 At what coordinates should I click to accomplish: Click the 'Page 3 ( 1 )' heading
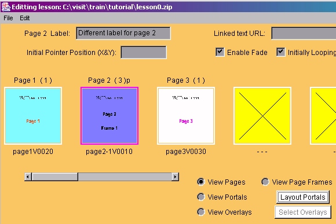[x=186, y=80]
